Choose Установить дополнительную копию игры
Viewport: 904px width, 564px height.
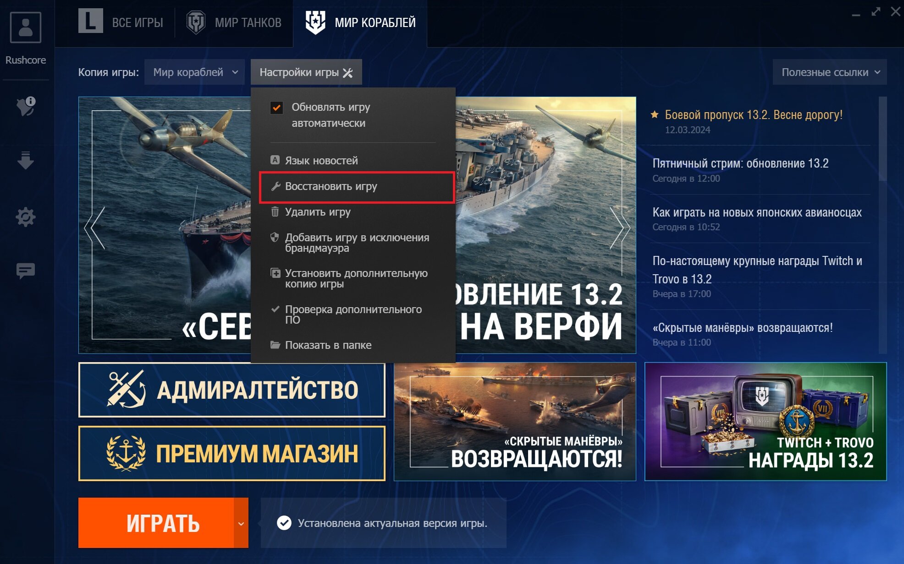[352, 278]
